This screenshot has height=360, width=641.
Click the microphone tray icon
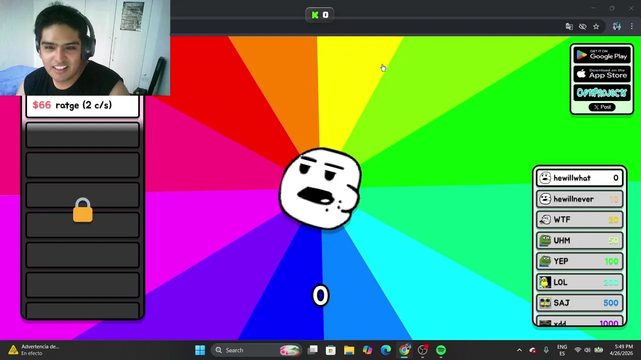click(546, 350)
